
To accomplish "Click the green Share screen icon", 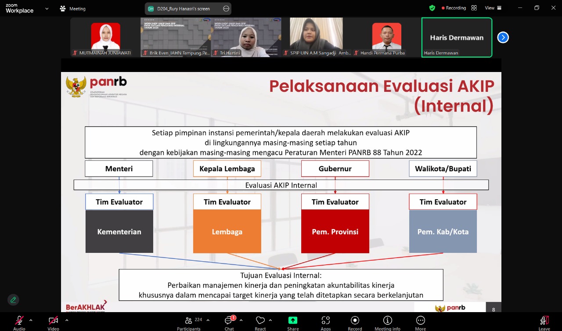I will pos(293,322).
